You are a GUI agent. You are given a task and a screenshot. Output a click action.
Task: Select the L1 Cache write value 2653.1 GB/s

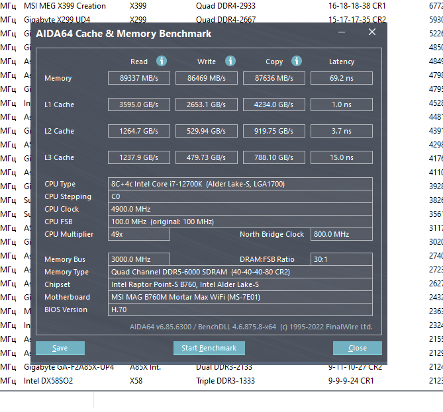(x=207, y=104)
